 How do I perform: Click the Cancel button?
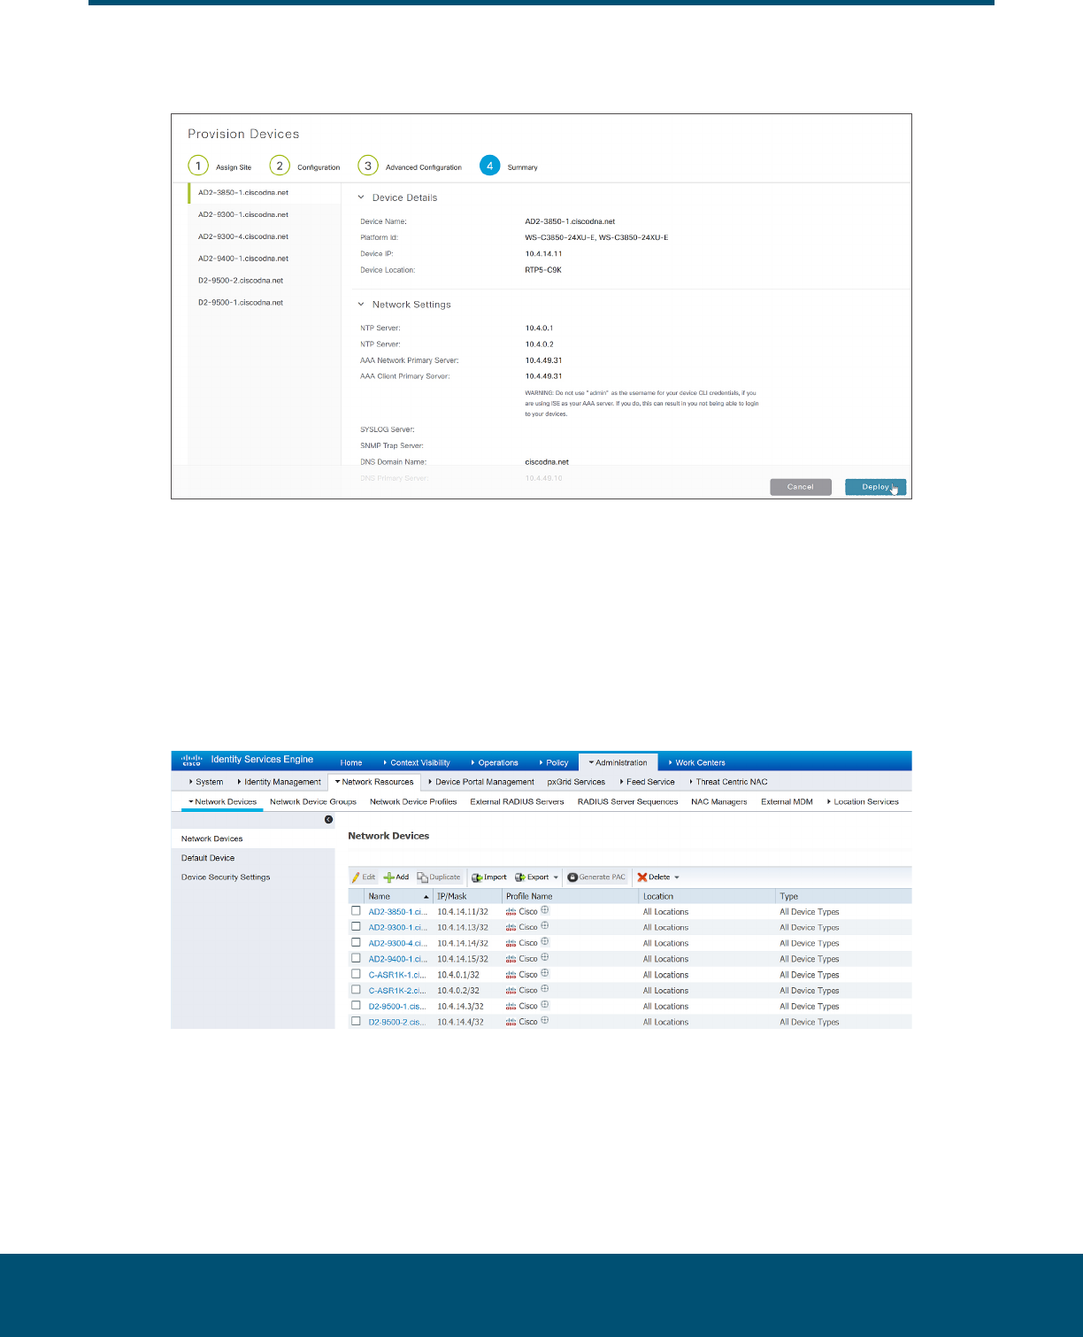[x=801, y=487]
